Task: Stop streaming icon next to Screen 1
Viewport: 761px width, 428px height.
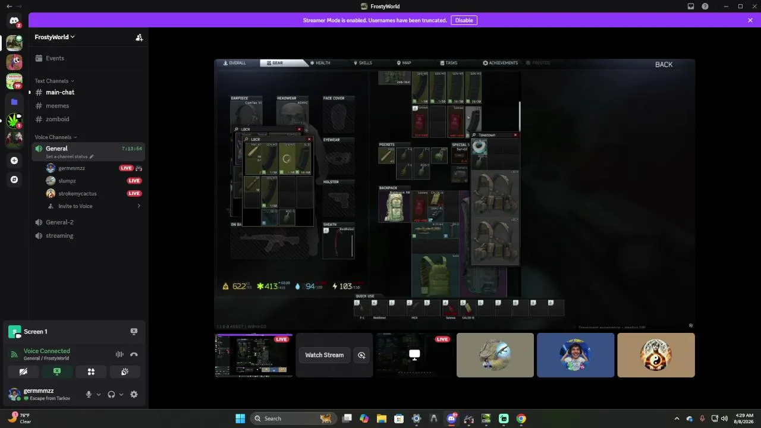Action: pyautogui.click(x=134, y=332)
